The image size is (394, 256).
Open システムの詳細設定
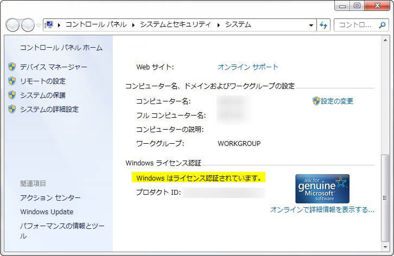click(49, 109)
